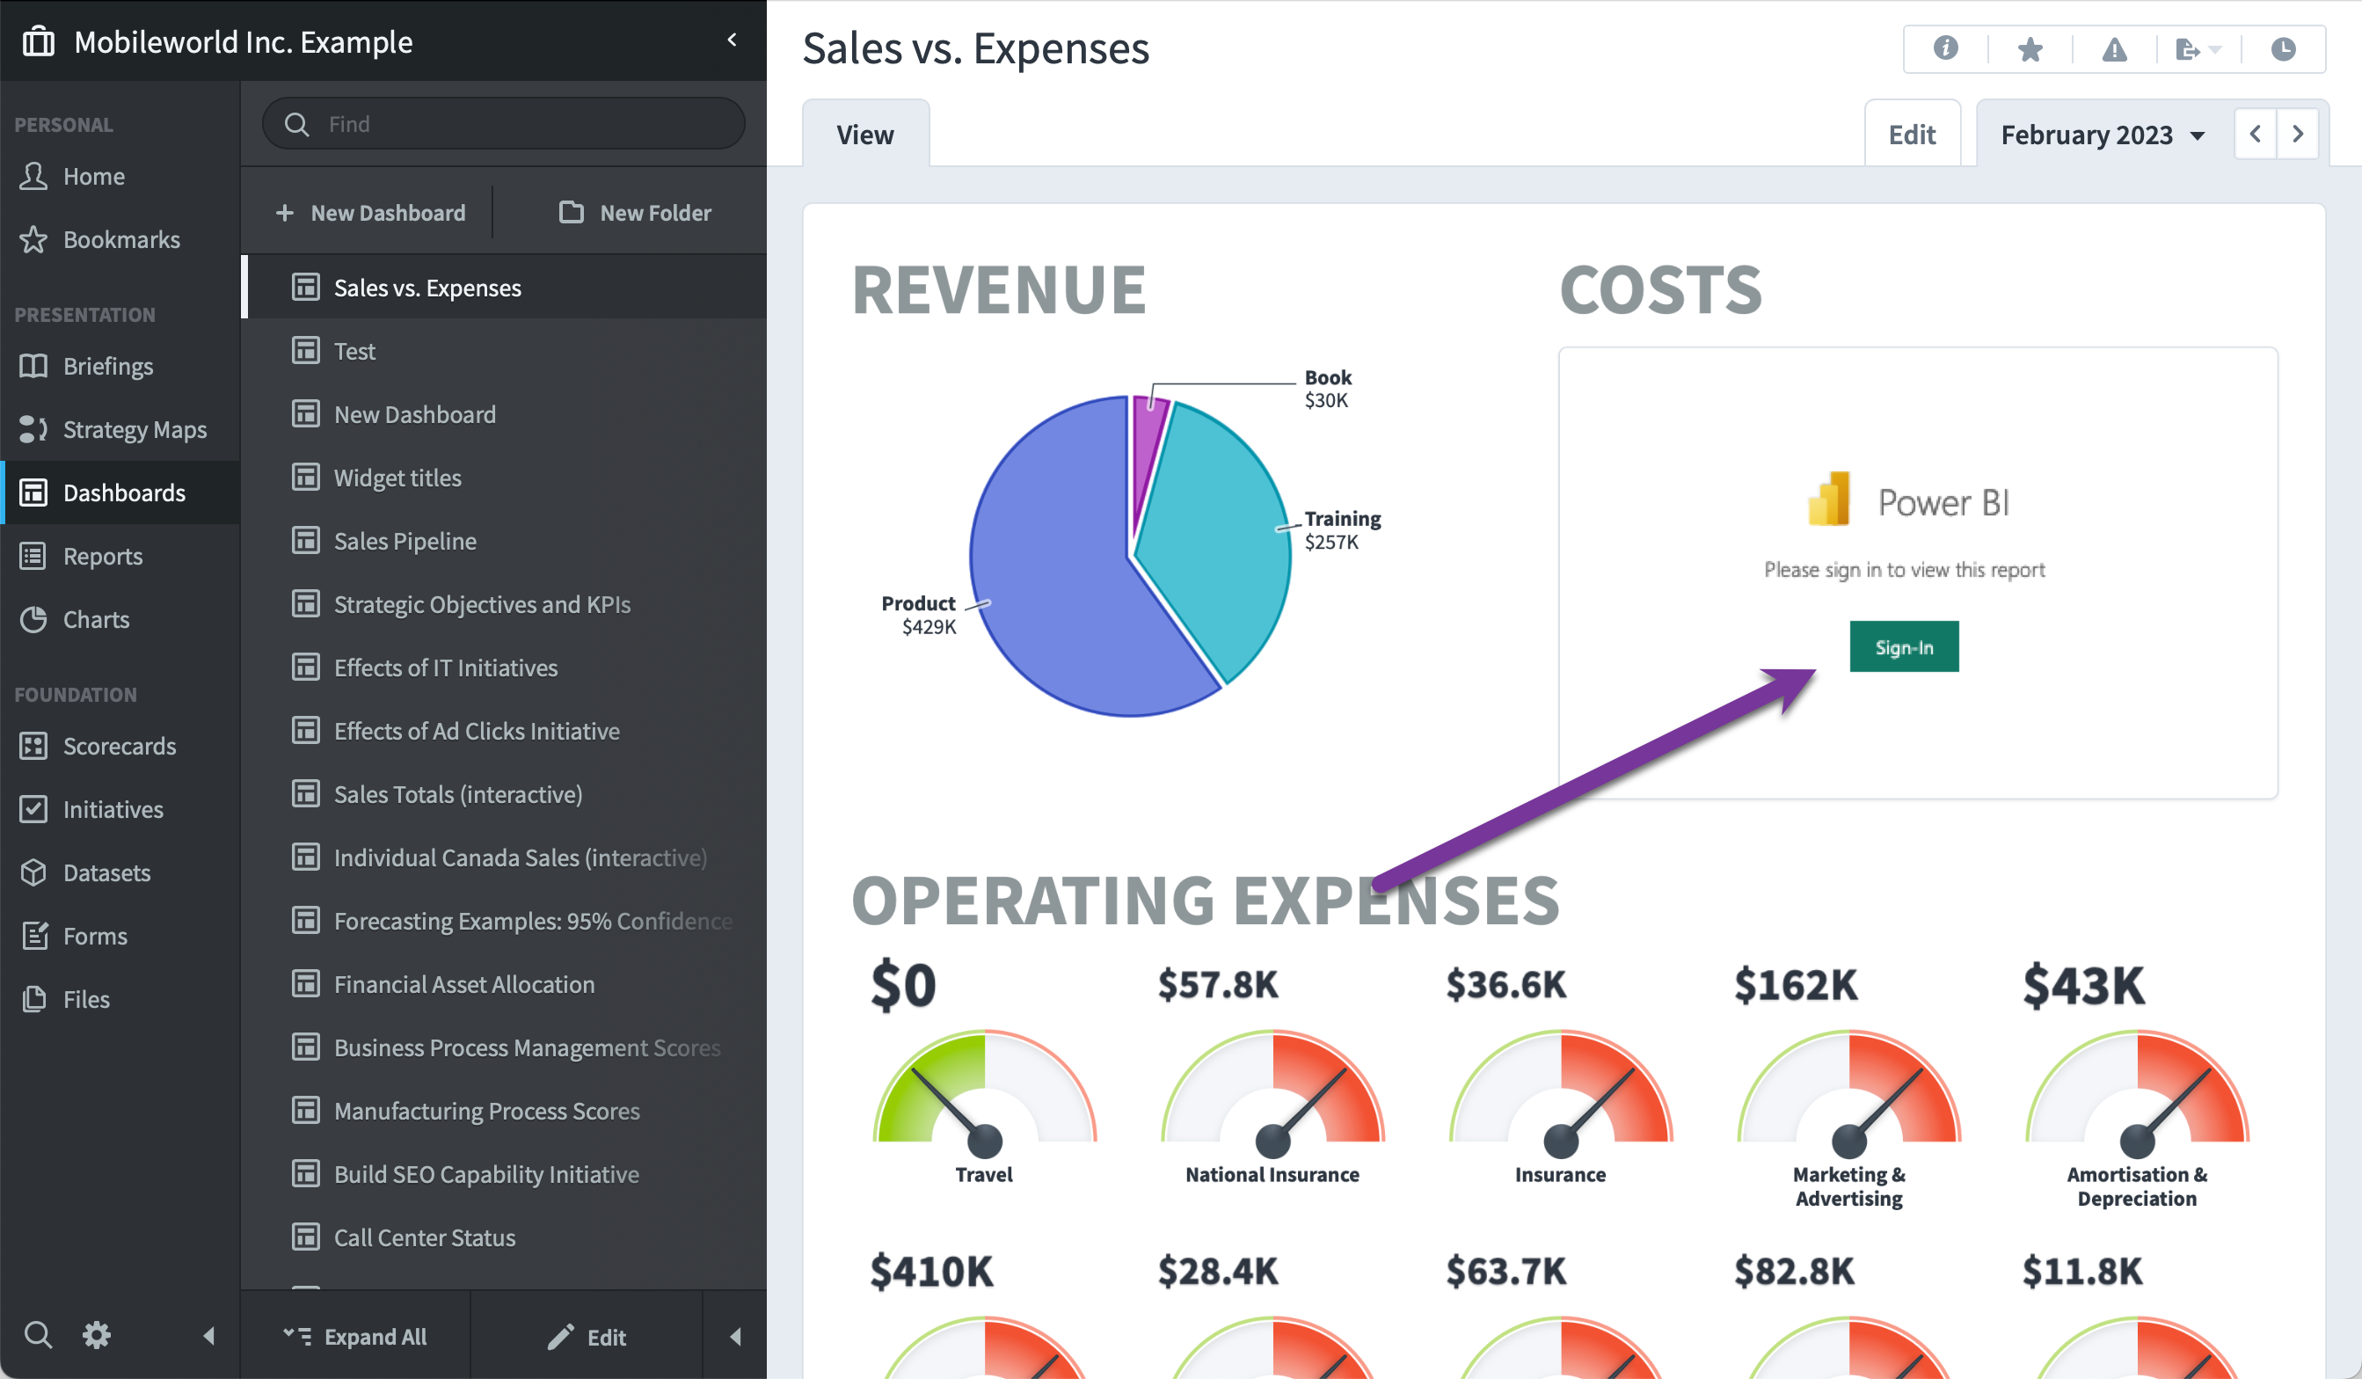Collapse the dashboard list panel
The height and width of the screenshot is (1379, 2362).
735,1336
